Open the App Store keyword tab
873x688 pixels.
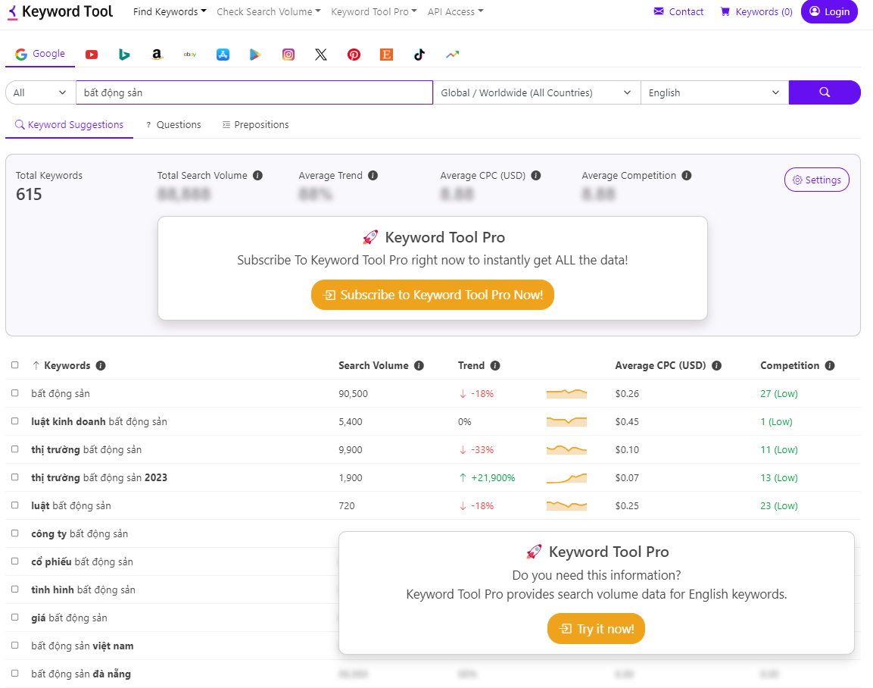coord(223,55)
